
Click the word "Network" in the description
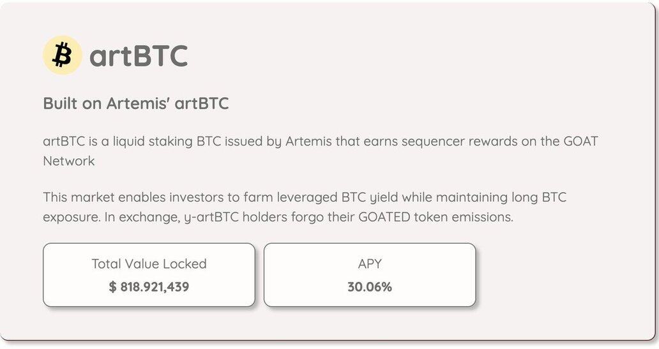tap(69, 161)
